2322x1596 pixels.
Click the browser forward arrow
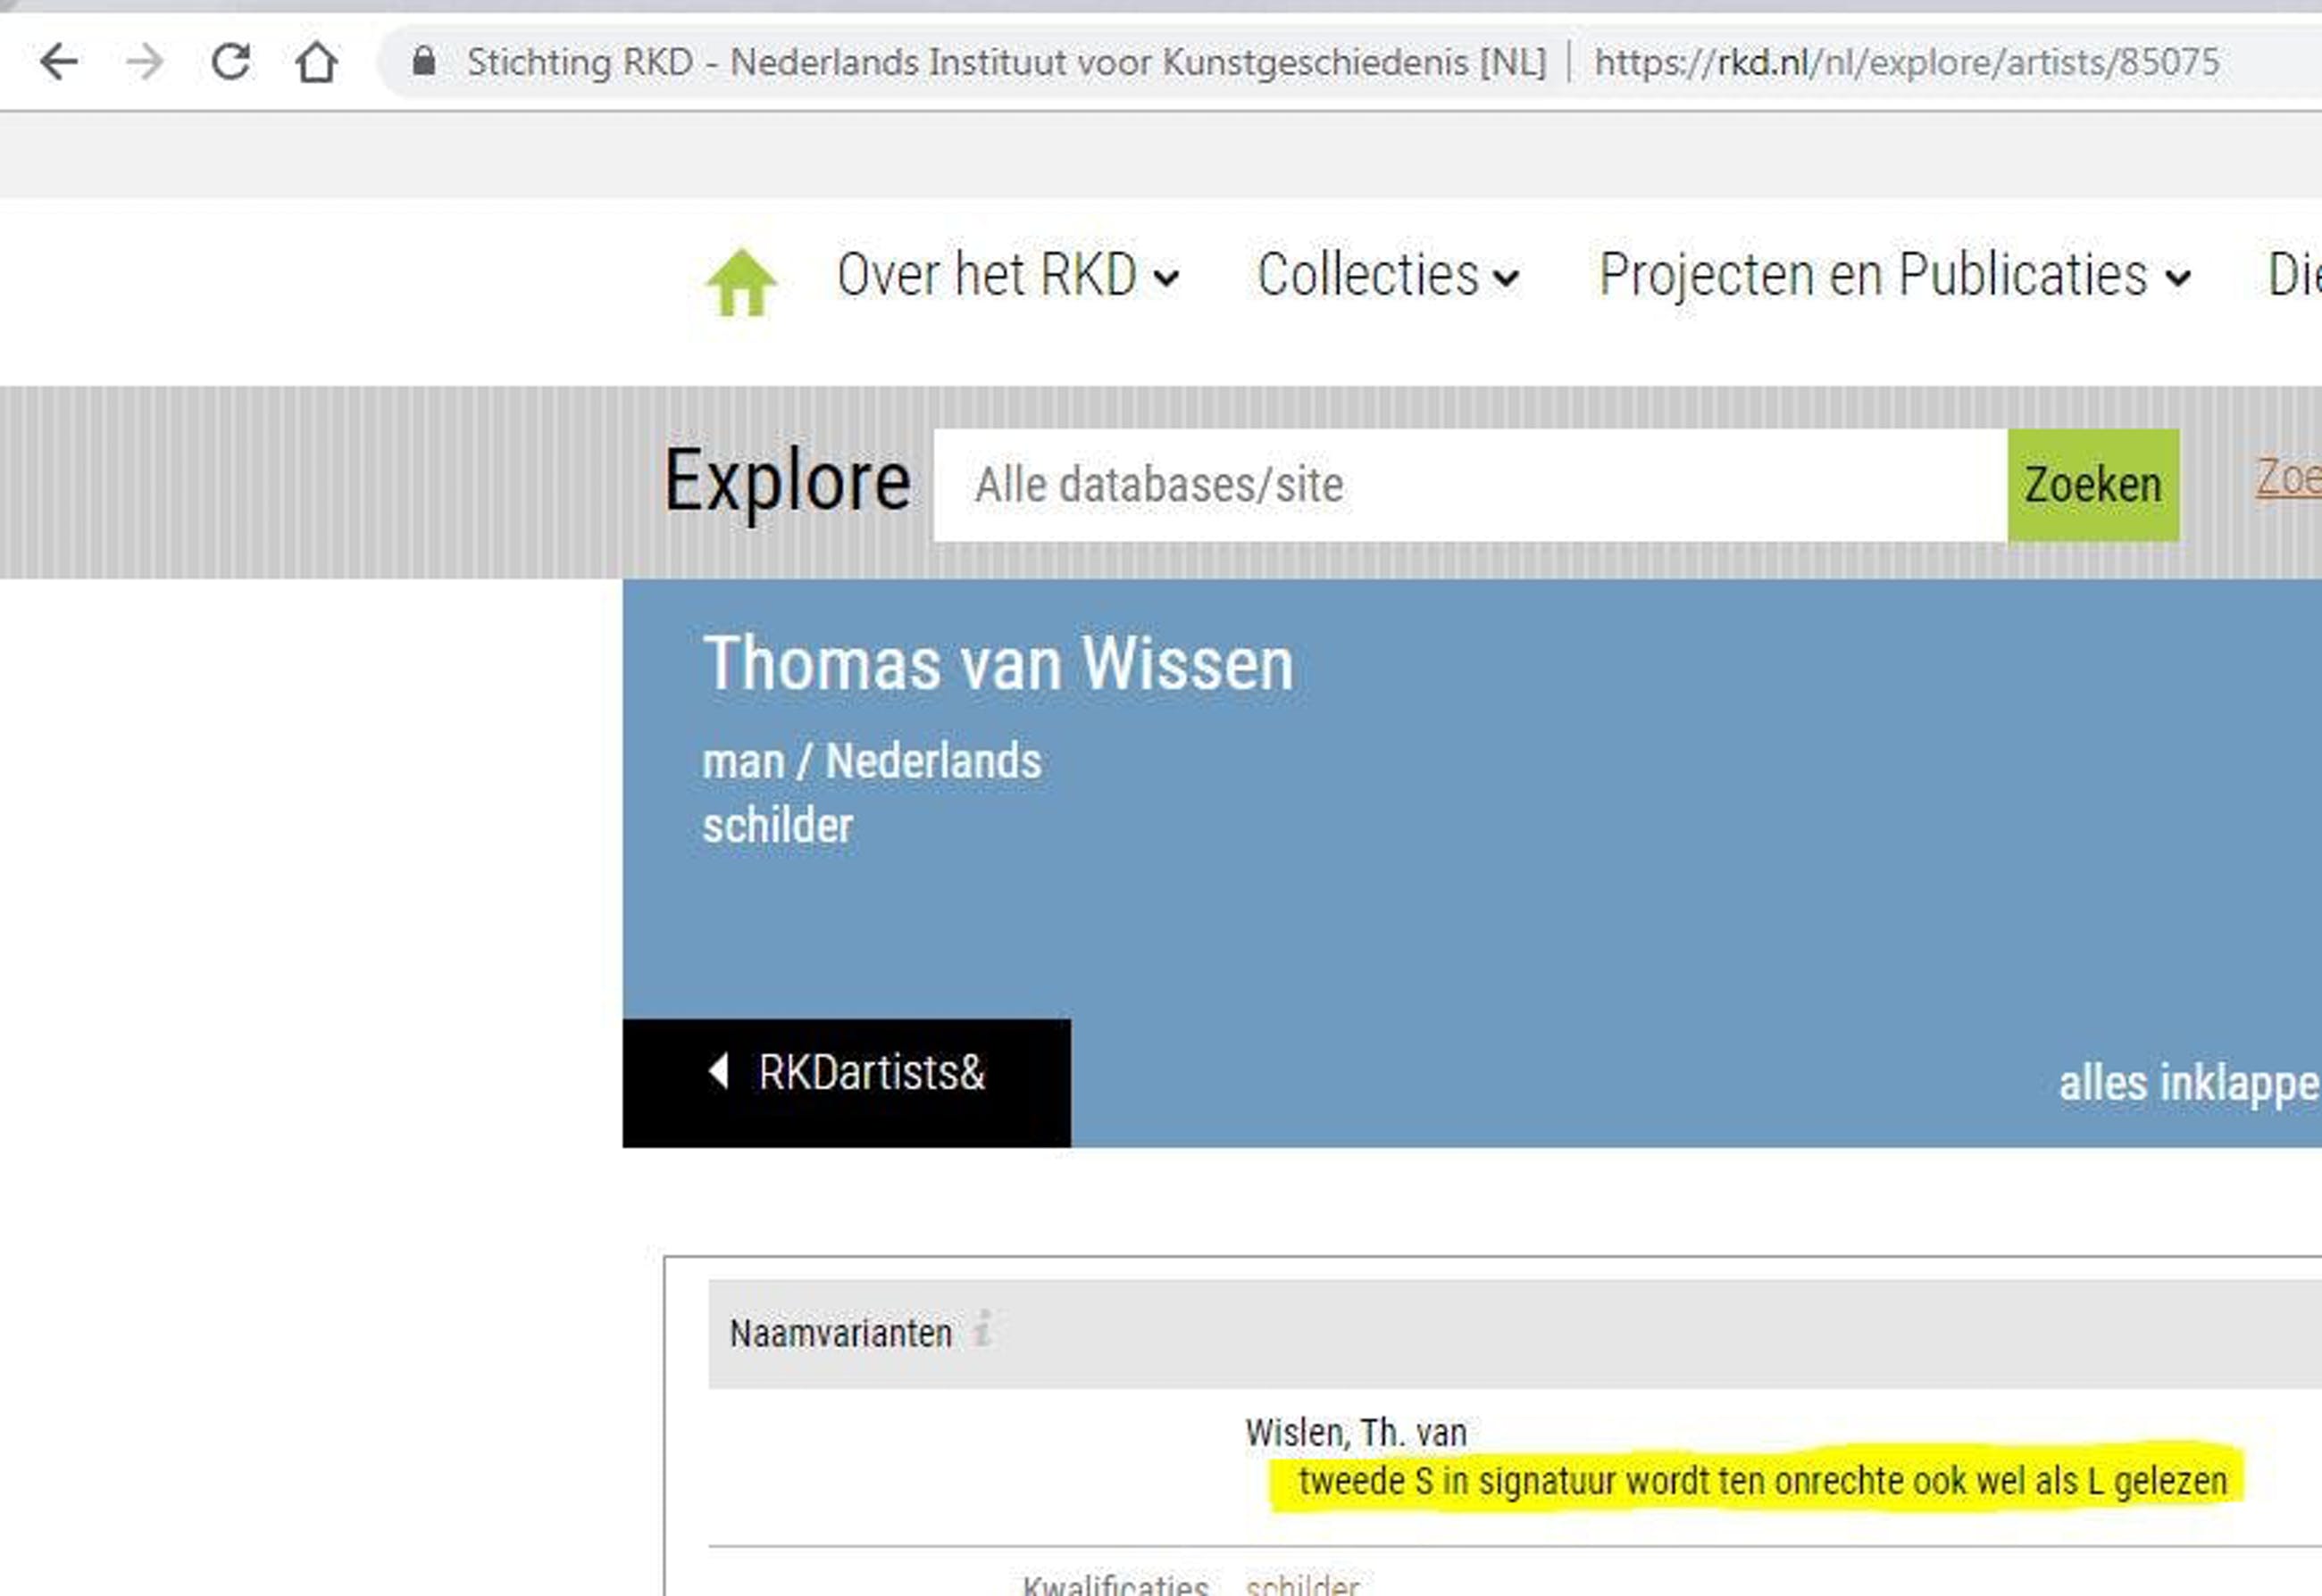click(x=145, y=62)
